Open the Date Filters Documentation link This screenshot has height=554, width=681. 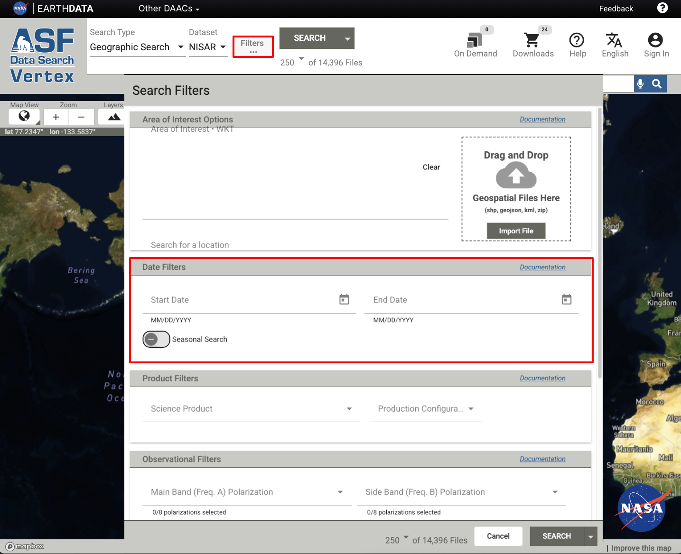coord(542,267)
